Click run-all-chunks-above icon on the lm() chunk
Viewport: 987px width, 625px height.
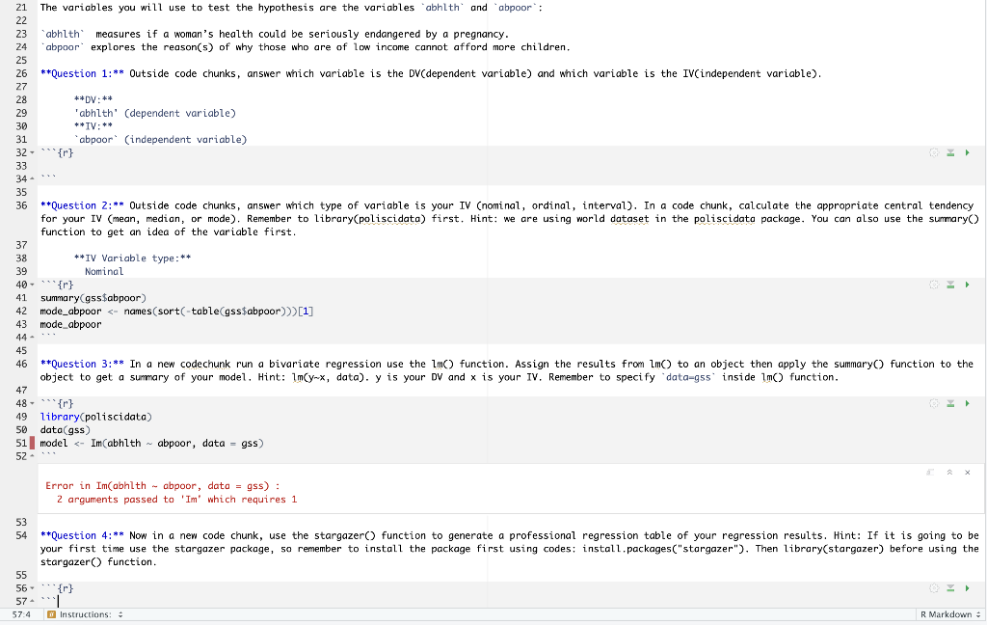950,404
